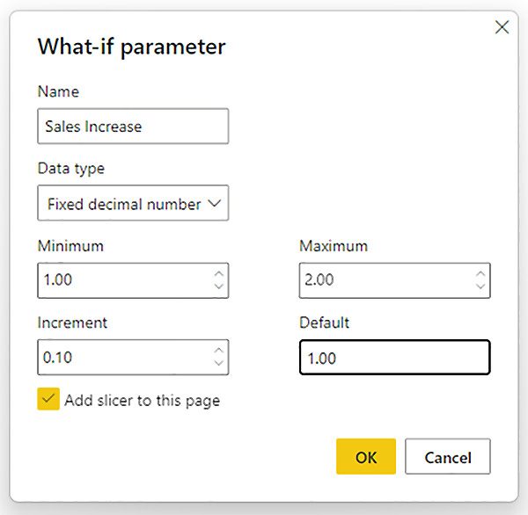The image size is (528, 515).
Task: Open the Data type dropdown
Action: pyautogui.click(x=133, y=203)
